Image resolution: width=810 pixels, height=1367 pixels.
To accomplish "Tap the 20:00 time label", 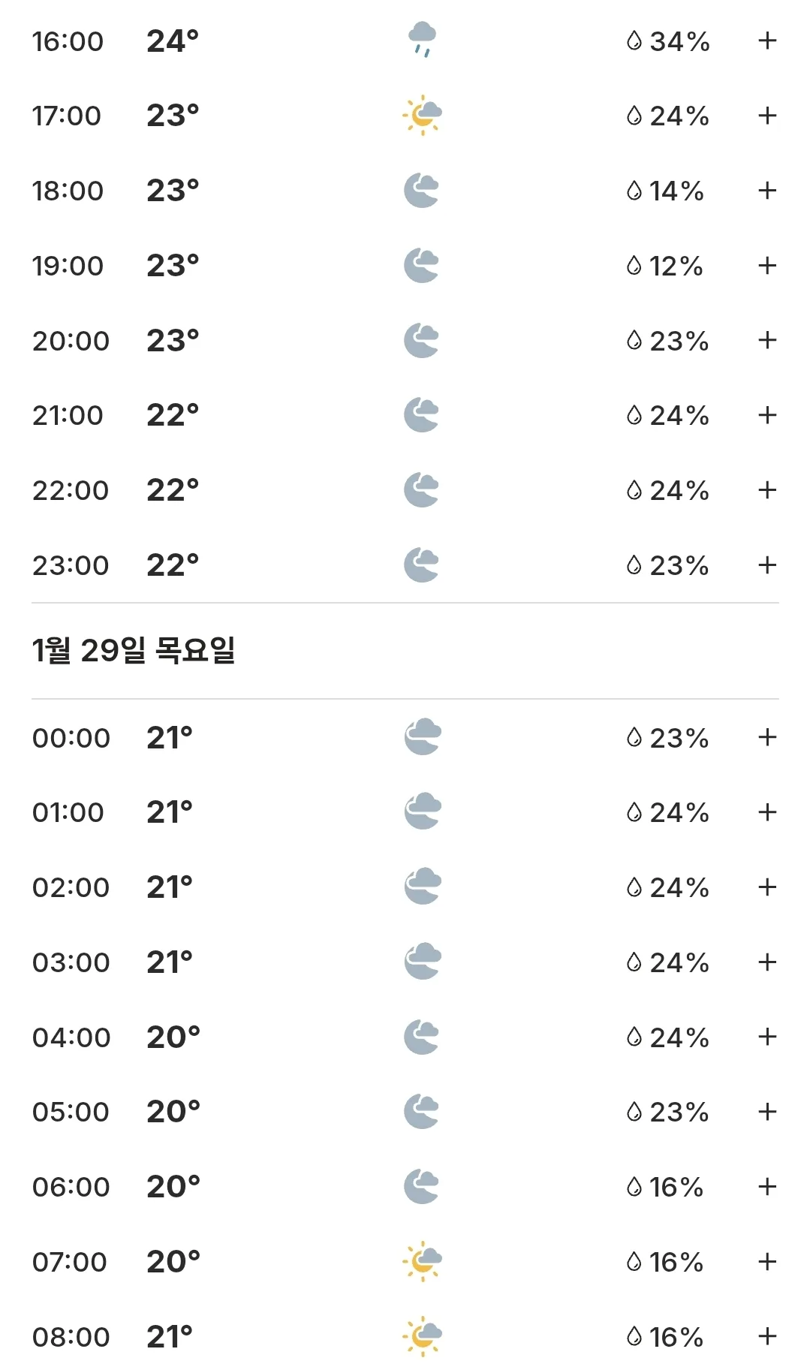I will [x=71, y=341].
